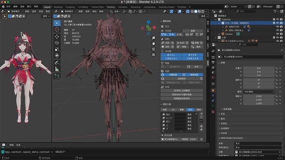The height and width of the screenshot is (160, 285).
Task: Toggle wireframe viewport shading
Action: point(192,12)
